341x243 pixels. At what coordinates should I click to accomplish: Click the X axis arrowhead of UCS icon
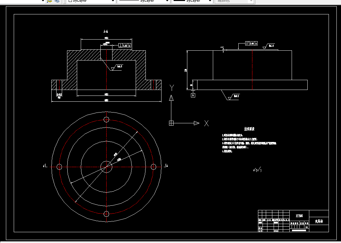coord(196,123)
